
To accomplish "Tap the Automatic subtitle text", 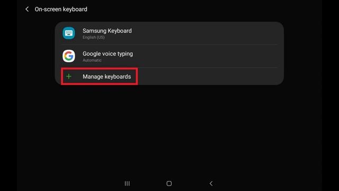I will 92,60.
